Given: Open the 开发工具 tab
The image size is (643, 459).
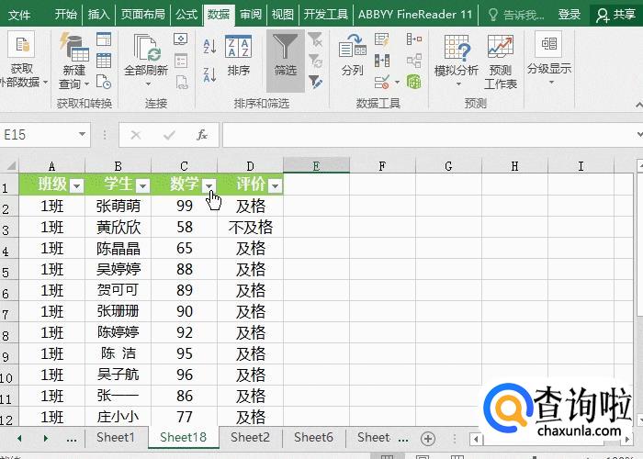Looking at the screenshot, I should (x=325, y=15).
